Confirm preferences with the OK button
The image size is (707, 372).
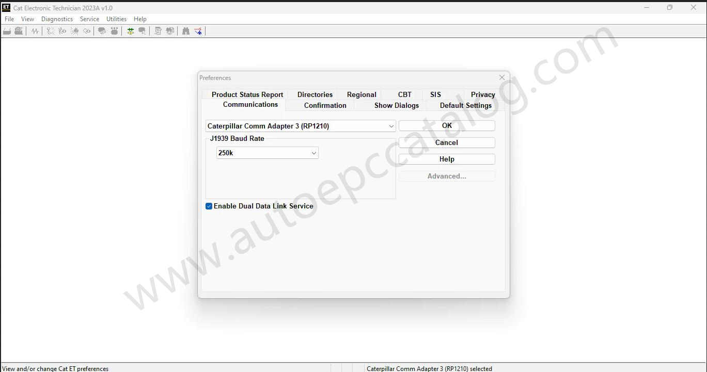(447, 125)
